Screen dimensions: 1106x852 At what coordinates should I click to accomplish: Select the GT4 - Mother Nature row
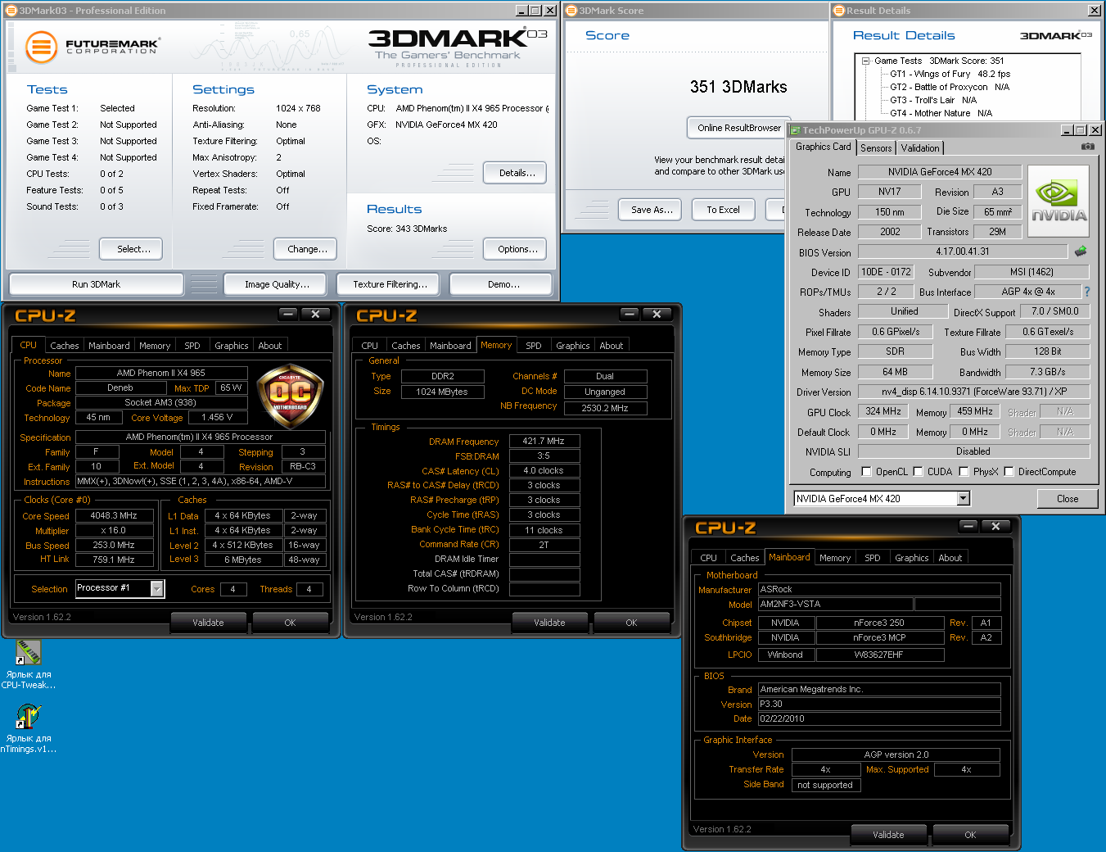click(x=941, y=113)
